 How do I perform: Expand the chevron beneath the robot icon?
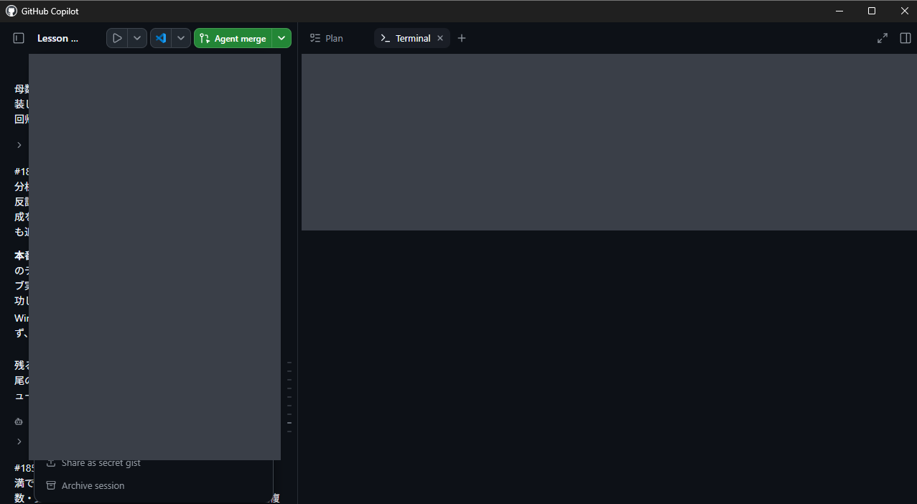coord(19,442)
